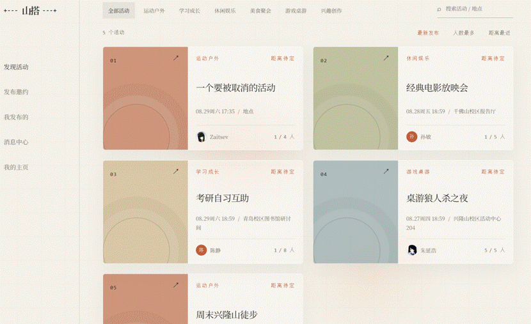Click the 1 / 8 人 count

(284, 251)
